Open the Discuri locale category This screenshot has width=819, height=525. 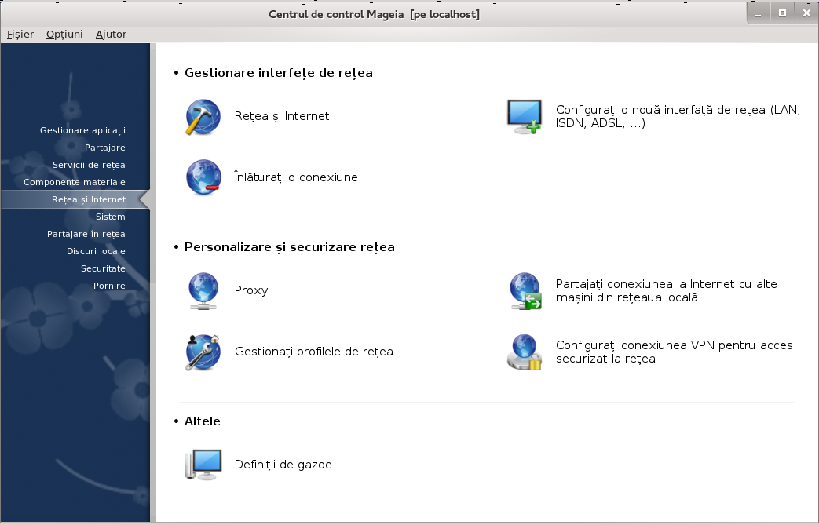click(x=96, y=251)
